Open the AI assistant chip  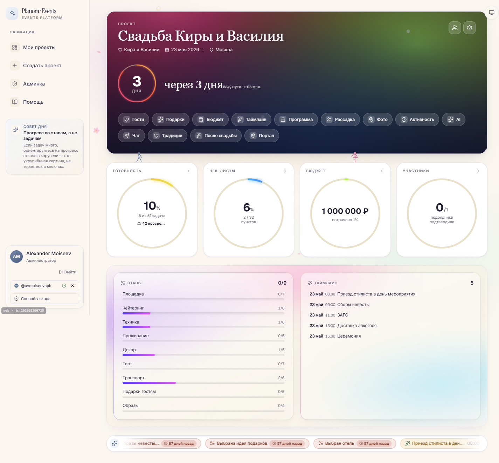tap(453, 120)
